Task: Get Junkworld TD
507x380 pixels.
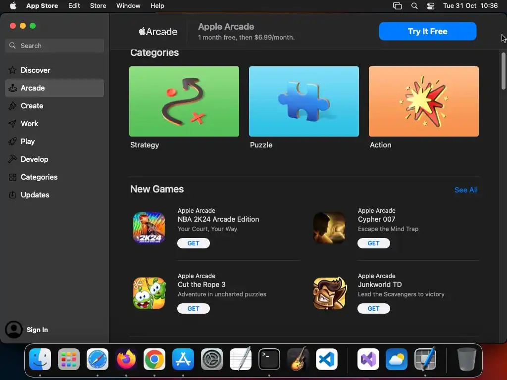Action: point(373,308)
